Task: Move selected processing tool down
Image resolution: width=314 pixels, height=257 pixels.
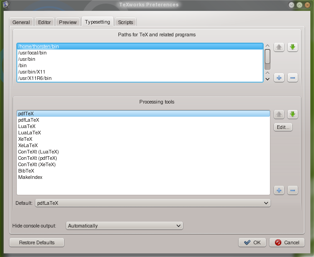Action: 293,114
